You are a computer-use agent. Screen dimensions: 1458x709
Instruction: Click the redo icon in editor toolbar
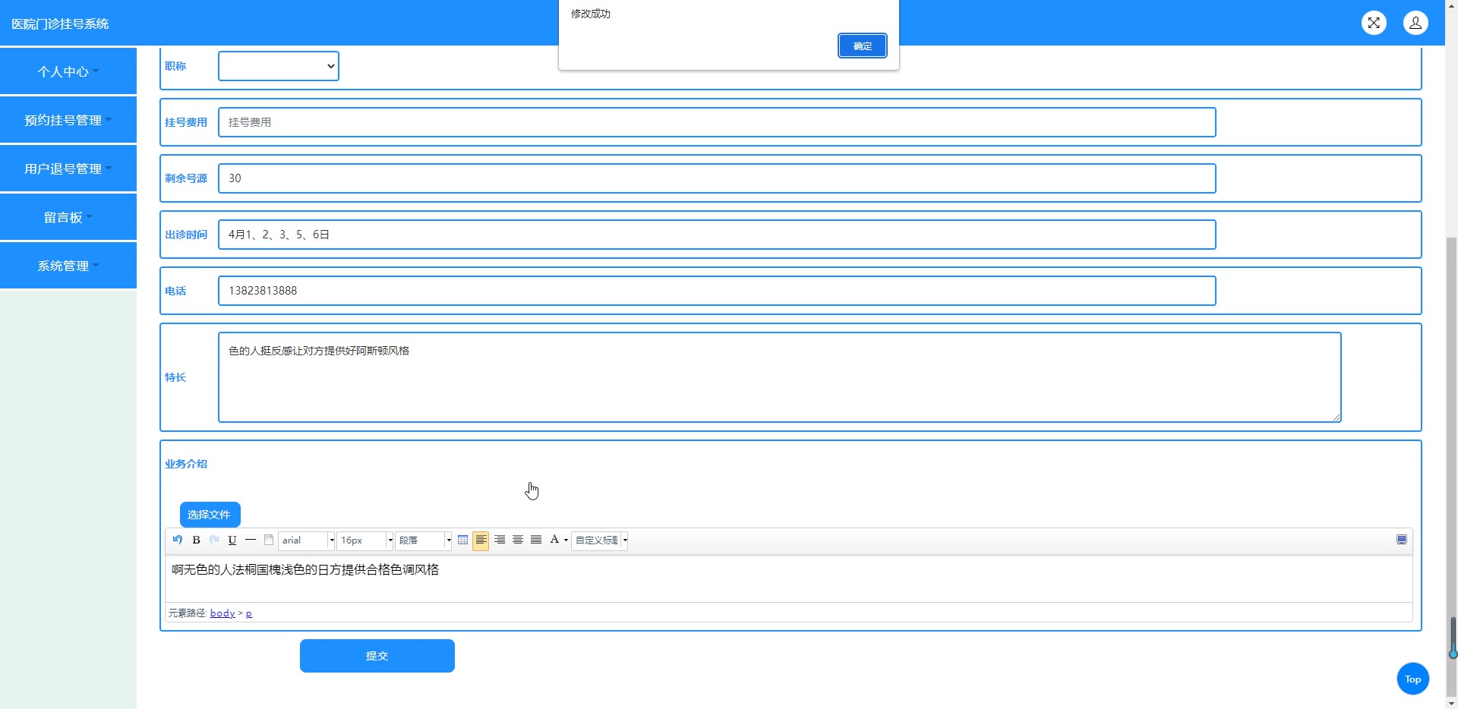[x=214, y=540]
